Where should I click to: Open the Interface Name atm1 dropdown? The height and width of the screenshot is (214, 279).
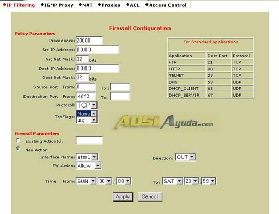tap(87, 157)
